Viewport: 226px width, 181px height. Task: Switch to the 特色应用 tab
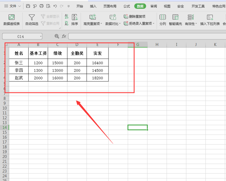[219, 6]
